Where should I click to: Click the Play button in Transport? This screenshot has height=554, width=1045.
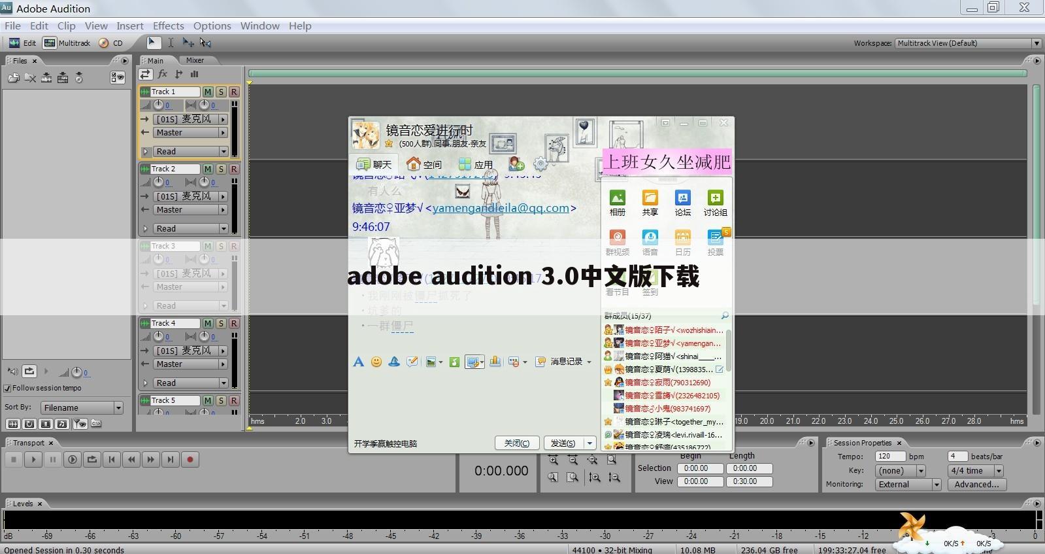click(33, 459)
